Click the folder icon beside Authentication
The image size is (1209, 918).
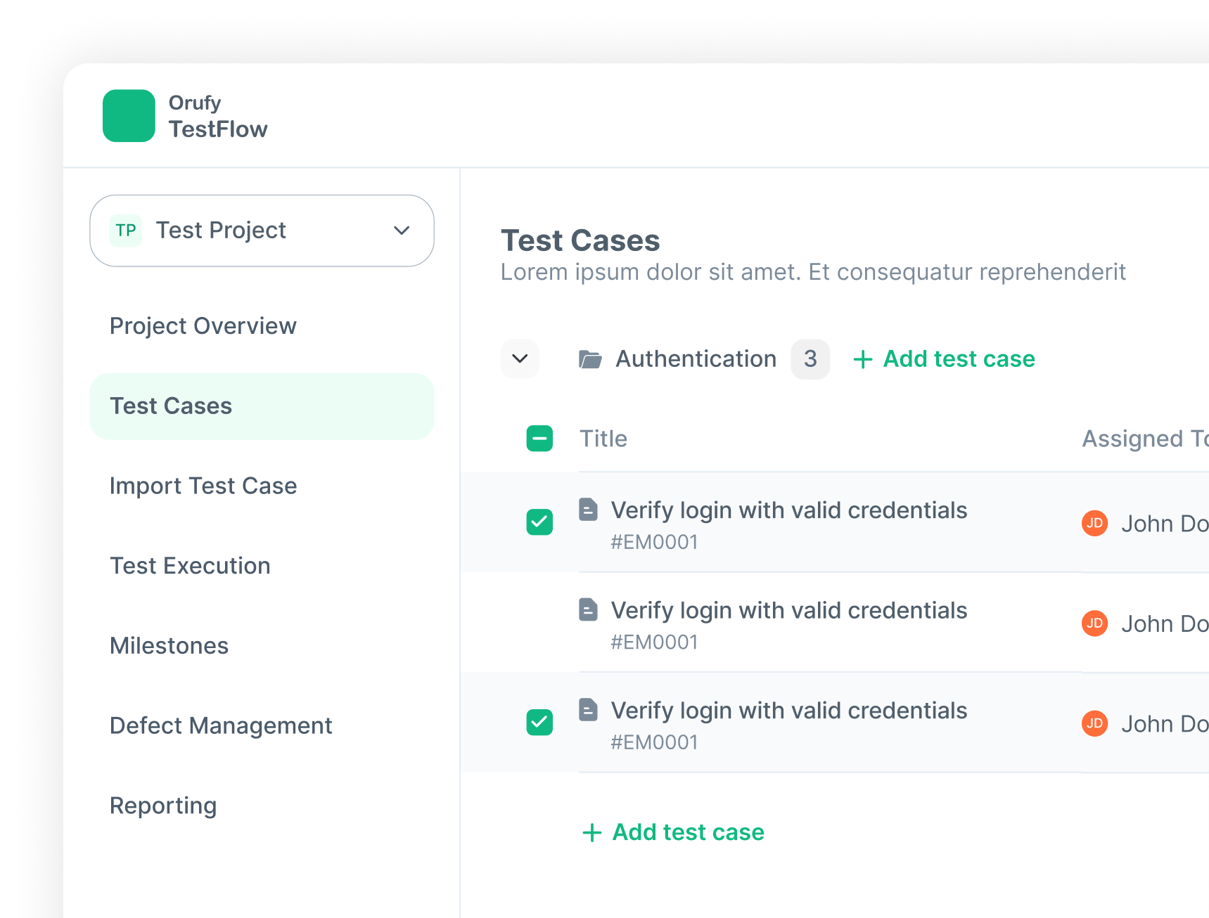[590, 359]
